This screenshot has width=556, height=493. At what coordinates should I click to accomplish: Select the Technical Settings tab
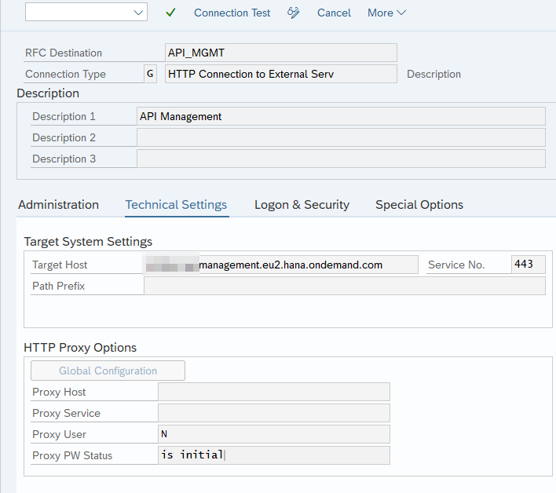pos(176,205)
